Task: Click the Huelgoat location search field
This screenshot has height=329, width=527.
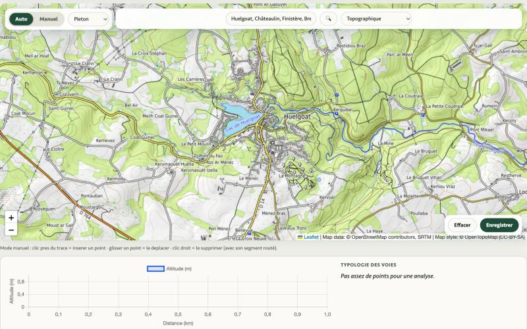Action: point(271,19)
